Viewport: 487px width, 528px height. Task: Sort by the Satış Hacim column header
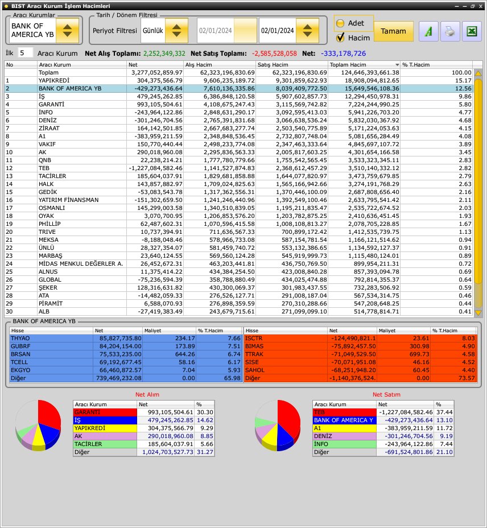point(292,65)
